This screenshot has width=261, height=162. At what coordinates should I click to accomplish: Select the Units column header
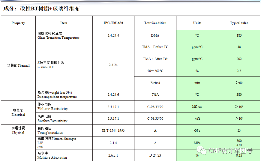(x=197, y=23)
